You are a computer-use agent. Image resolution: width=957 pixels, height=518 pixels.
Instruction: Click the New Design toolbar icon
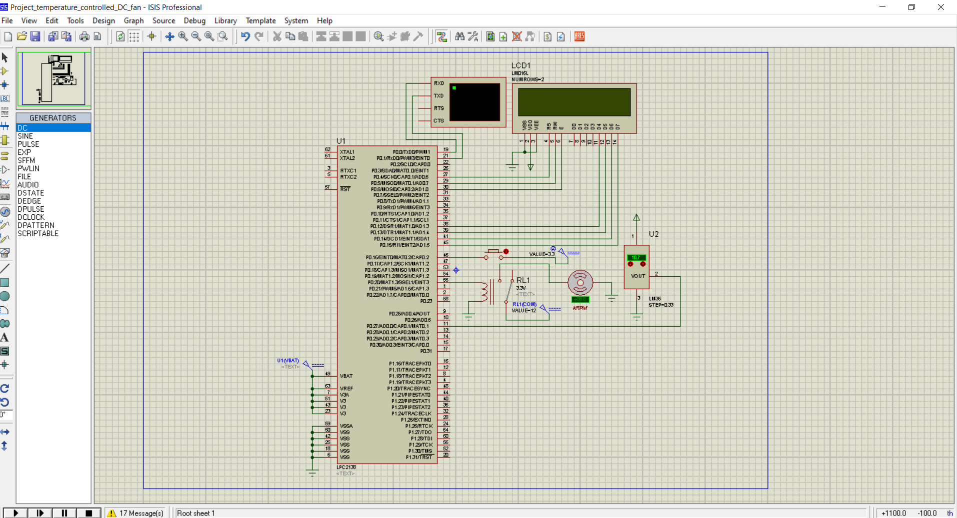point(8,36)
